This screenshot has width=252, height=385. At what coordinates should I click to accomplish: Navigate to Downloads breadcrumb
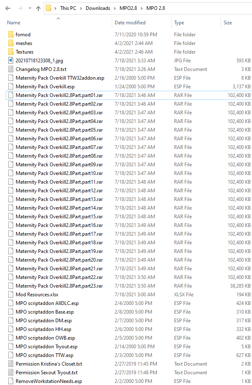click(98, 8)
